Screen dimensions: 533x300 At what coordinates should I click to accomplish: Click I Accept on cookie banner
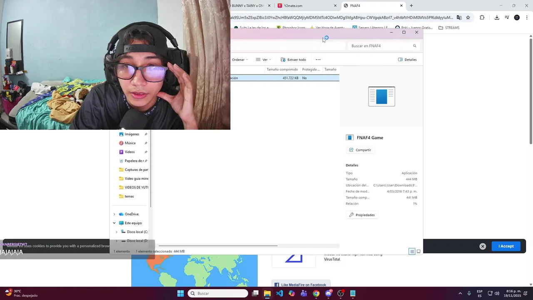click(x=506, y=246)
